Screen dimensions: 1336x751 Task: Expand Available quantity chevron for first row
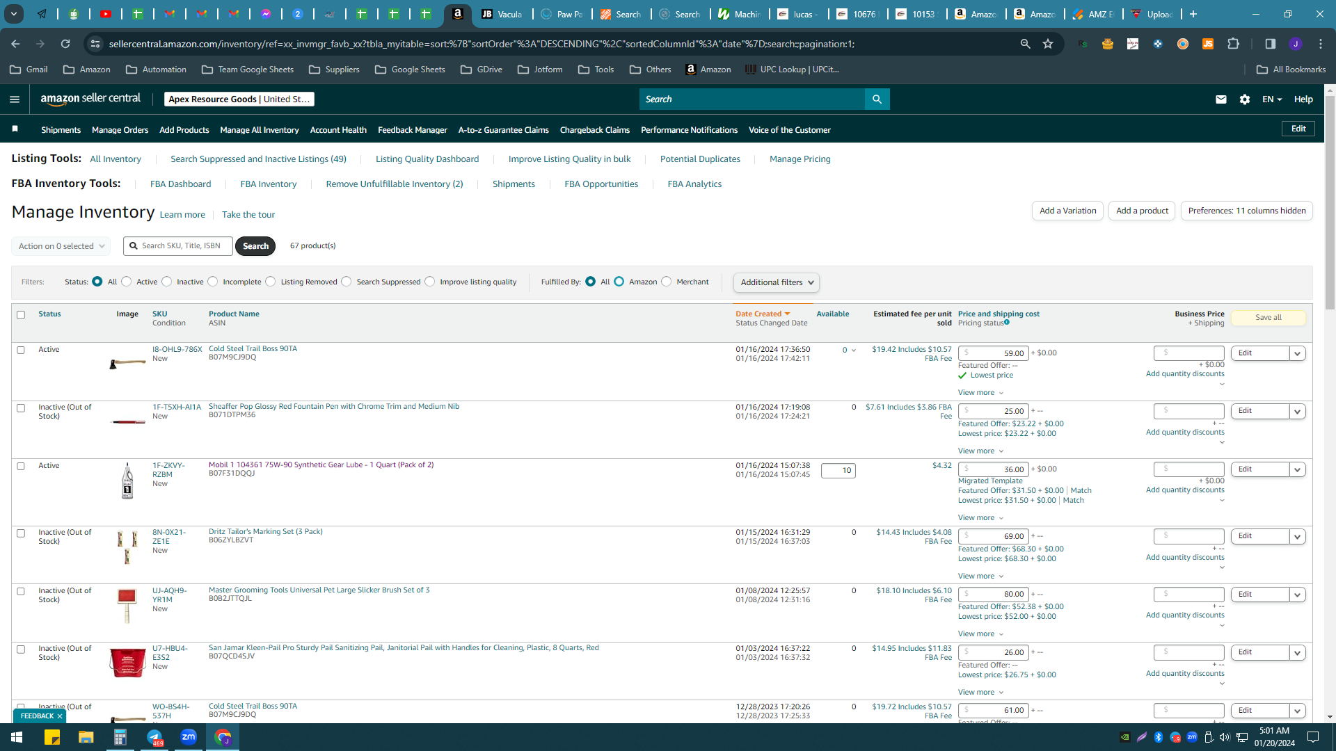[x=854, y=350]
